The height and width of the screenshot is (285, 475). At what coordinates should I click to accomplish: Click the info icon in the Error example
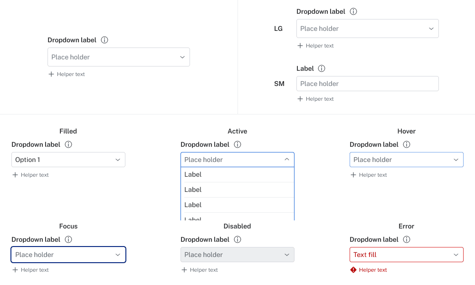[407, 239]
